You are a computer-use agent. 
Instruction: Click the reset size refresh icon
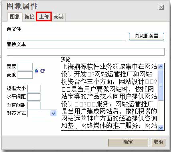pos(42,71)
